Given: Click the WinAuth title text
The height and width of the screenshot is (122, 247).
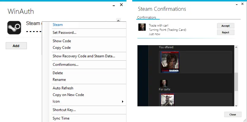Looking at the screenshot, I should point(21,12).
